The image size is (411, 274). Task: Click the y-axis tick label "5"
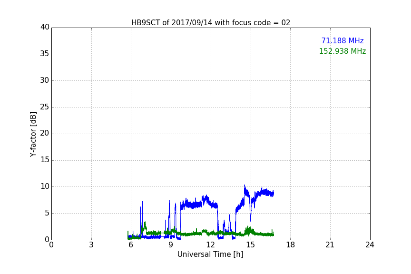47,213
